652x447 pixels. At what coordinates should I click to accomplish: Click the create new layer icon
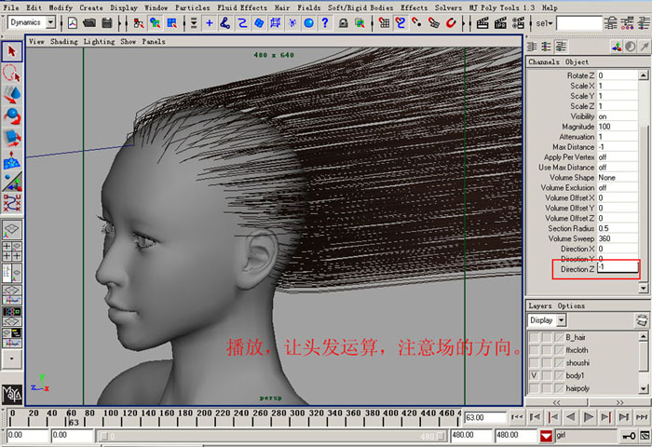[642, 320]
